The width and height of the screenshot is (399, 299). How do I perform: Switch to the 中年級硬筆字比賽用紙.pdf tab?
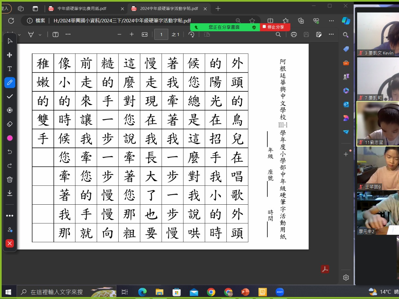pos(82,9)
